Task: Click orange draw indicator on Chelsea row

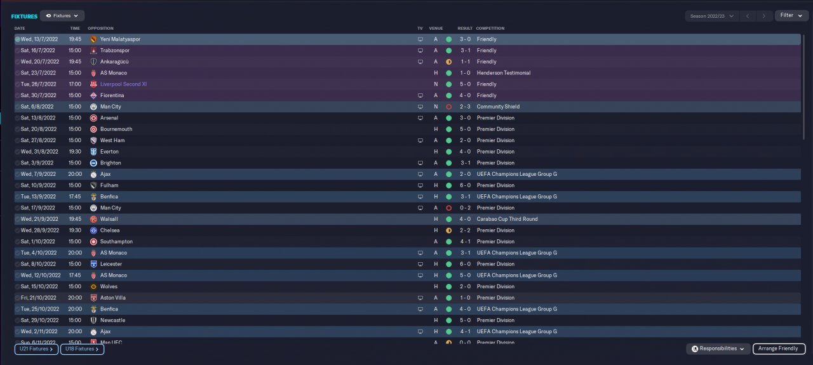Action: click(x=448, y=230)
